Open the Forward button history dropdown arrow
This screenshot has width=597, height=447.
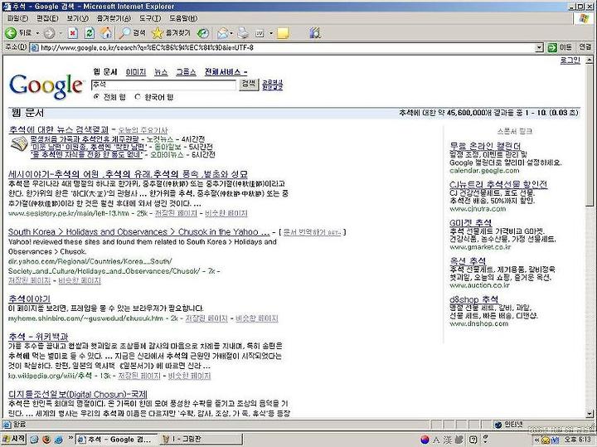(x=61, y=33)
